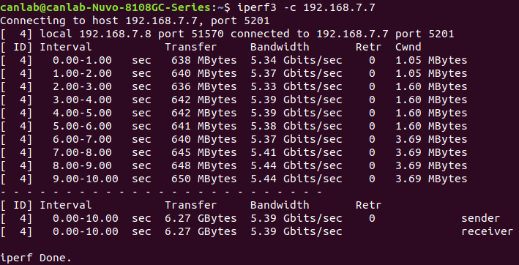The height and width of the screenshot is (265, 519).
Task: Click the local port number 51570
Action: (207, 34)
